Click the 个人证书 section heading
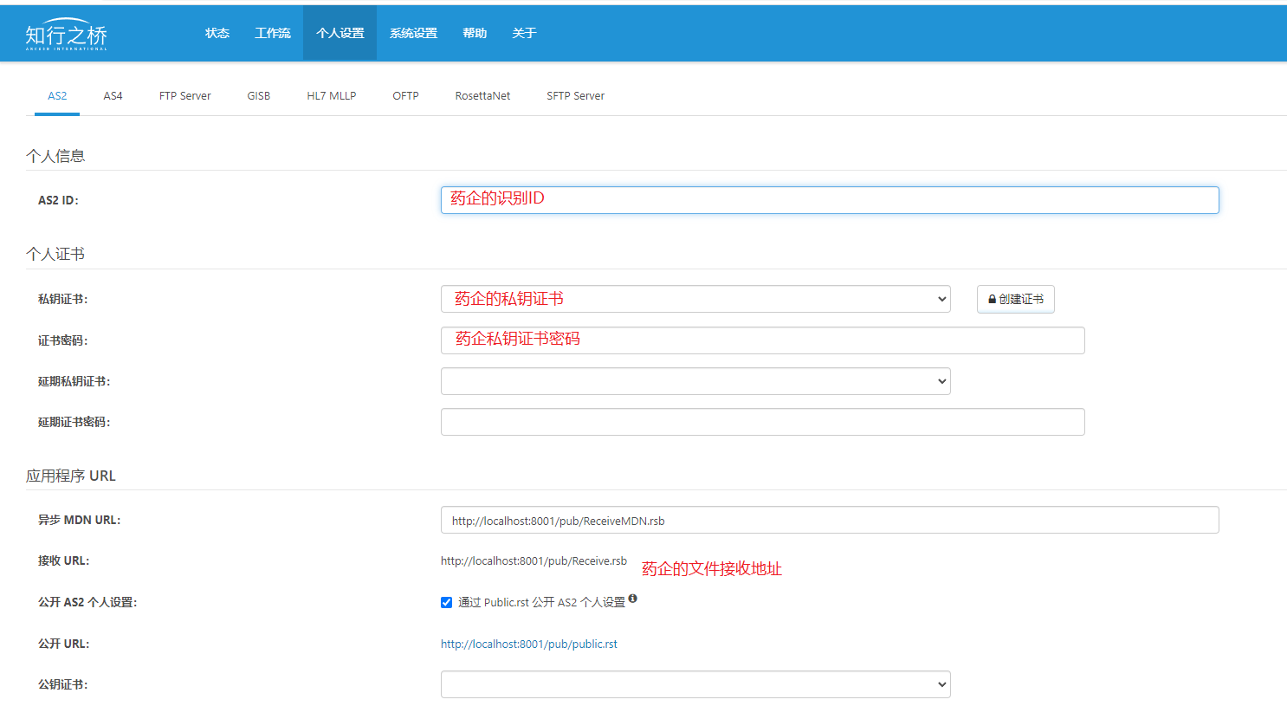The image size is (1287, 719). [x=55, y=254]
